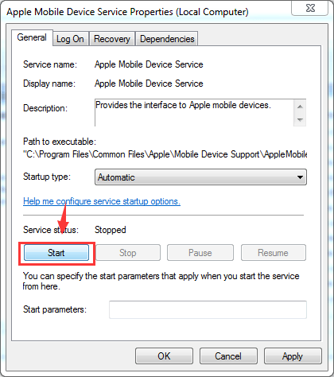Expand Startup type using its arrow
The width and height of the screenshot is (334, 377).
tap(300, 177)
